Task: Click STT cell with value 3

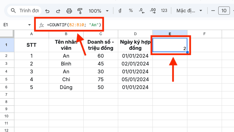Action: [x=32, y=72]
